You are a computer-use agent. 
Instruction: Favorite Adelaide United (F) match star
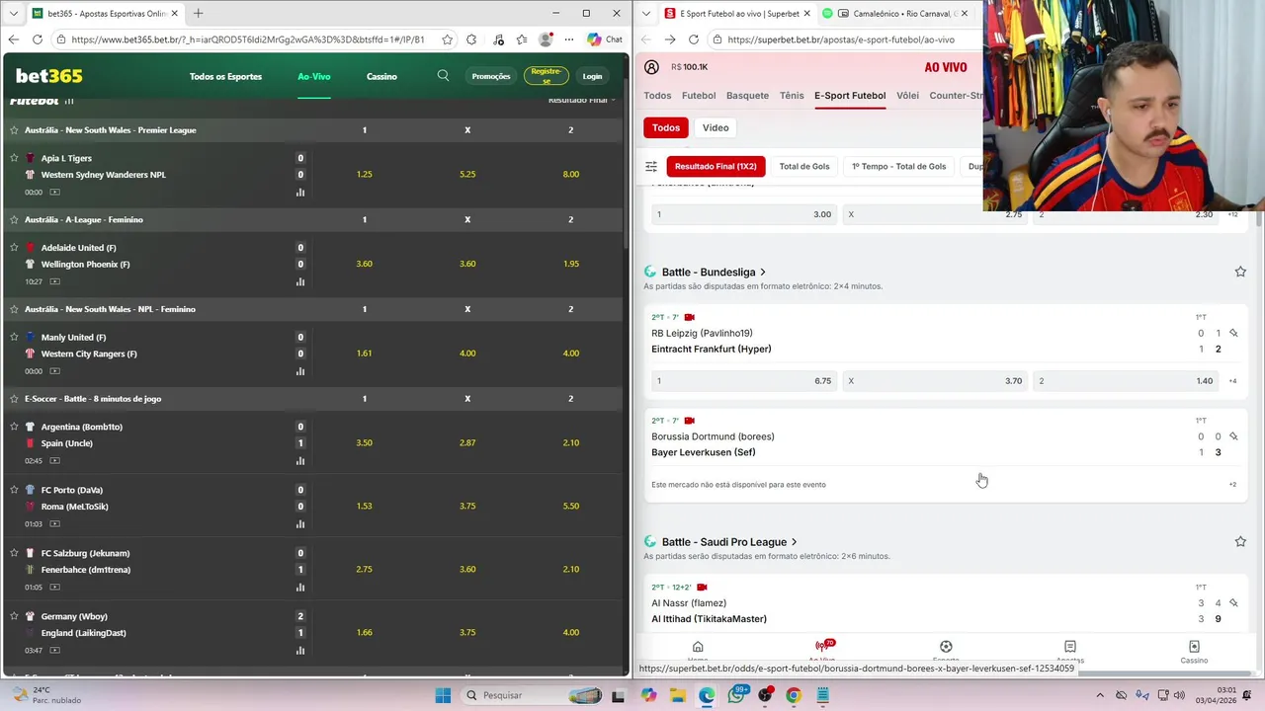coord(14,248)
